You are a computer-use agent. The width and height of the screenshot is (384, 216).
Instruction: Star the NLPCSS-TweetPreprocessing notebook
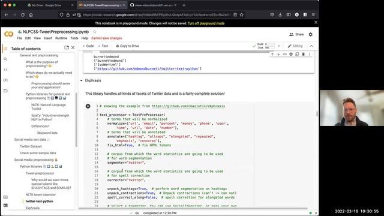(x=95, y=32)
